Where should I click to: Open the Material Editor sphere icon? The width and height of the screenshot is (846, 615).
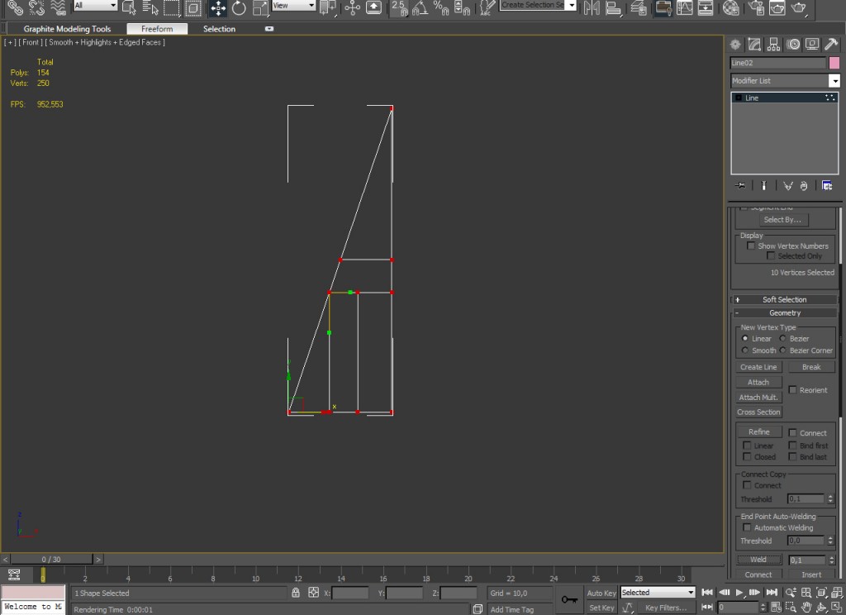tap(730, 7)
